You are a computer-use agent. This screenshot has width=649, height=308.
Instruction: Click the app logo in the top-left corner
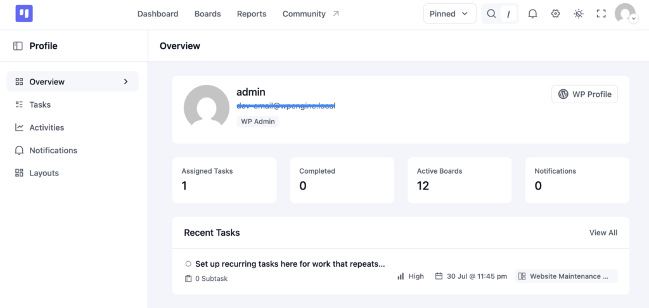pos(24,14)
